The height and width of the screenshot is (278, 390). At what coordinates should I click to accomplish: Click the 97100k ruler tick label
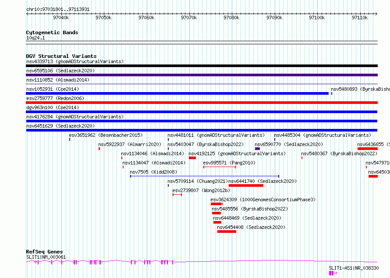pyautogui.click(x=317, y=18)
